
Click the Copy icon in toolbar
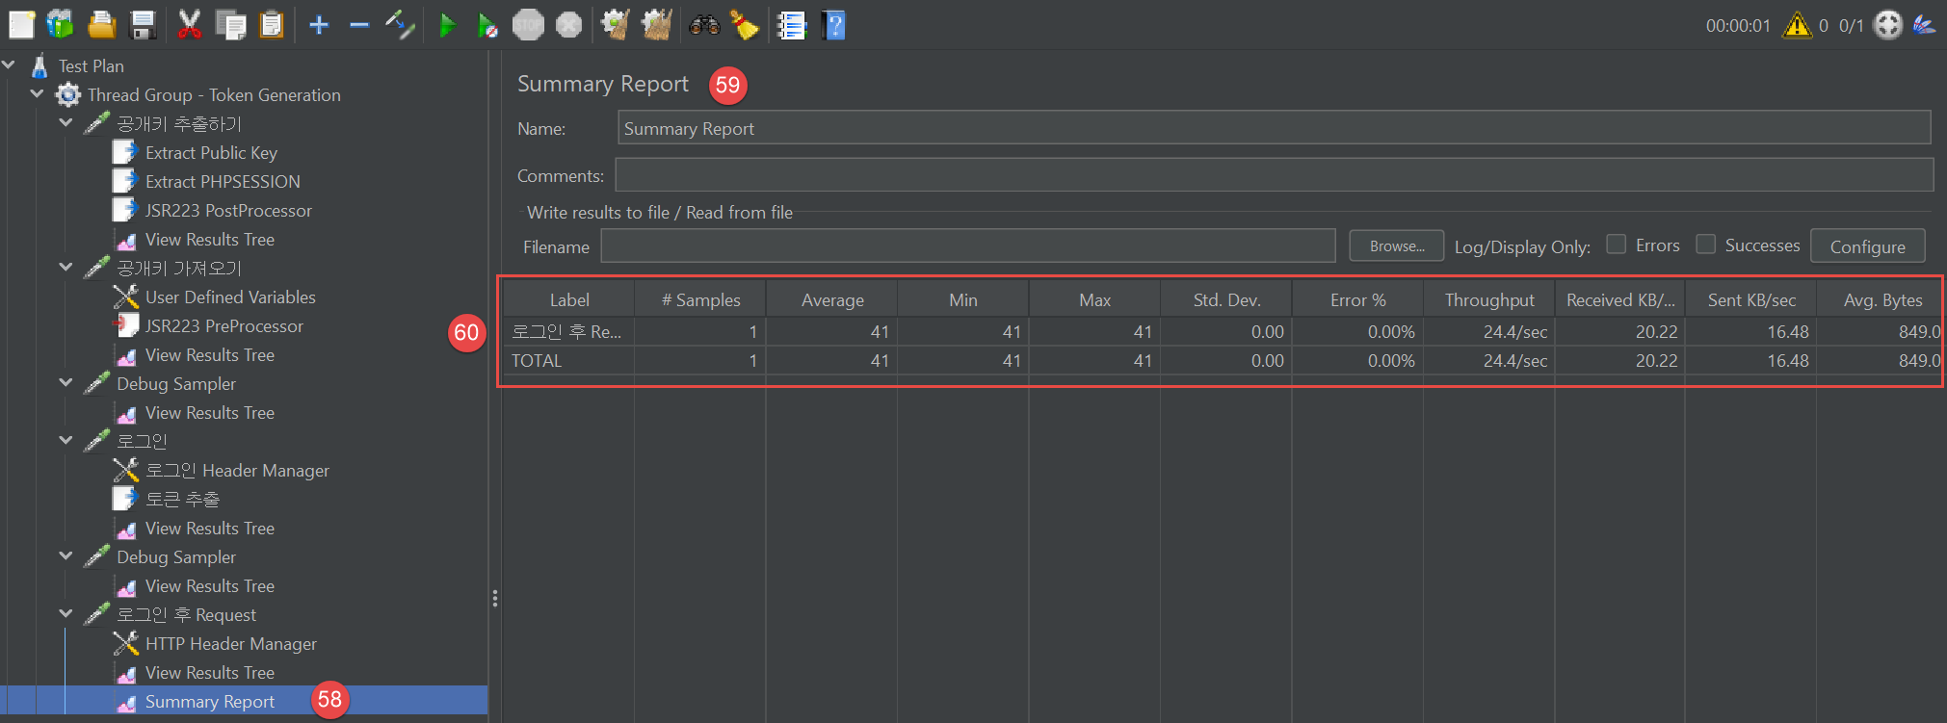coord(231,25)
